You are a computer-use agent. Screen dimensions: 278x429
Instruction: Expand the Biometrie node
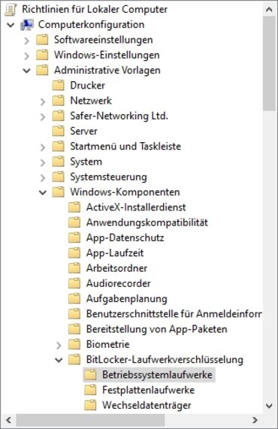(59, 345)
